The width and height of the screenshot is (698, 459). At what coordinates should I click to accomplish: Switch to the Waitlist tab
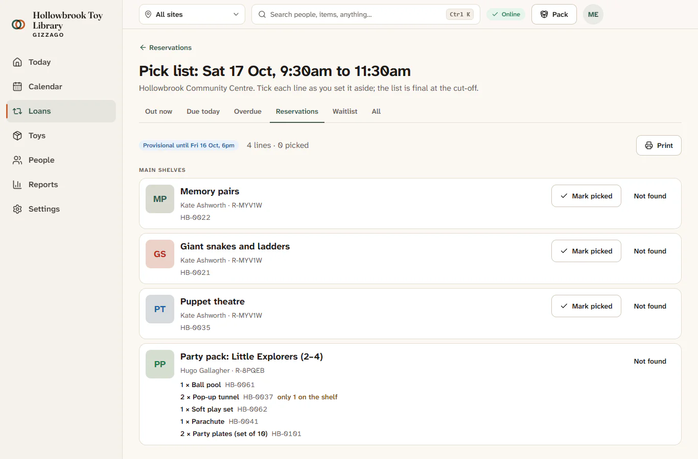click(x=345, y=111)
